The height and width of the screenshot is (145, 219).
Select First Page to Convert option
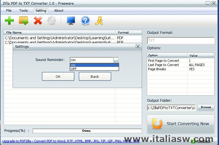tap(163, 61)
